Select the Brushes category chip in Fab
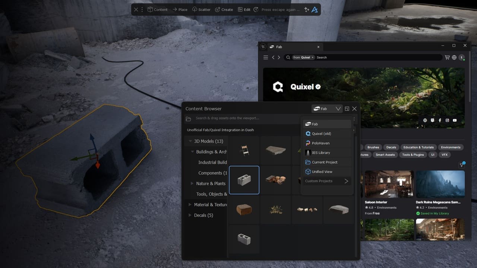The width and height of the screenshot is (477, 268). 373,147
